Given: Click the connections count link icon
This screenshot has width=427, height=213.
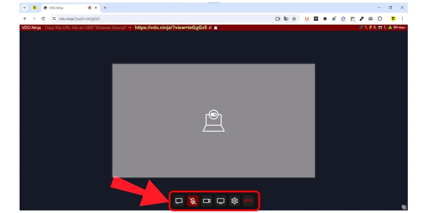Looking at the screenshot, I should pos(362,27).
